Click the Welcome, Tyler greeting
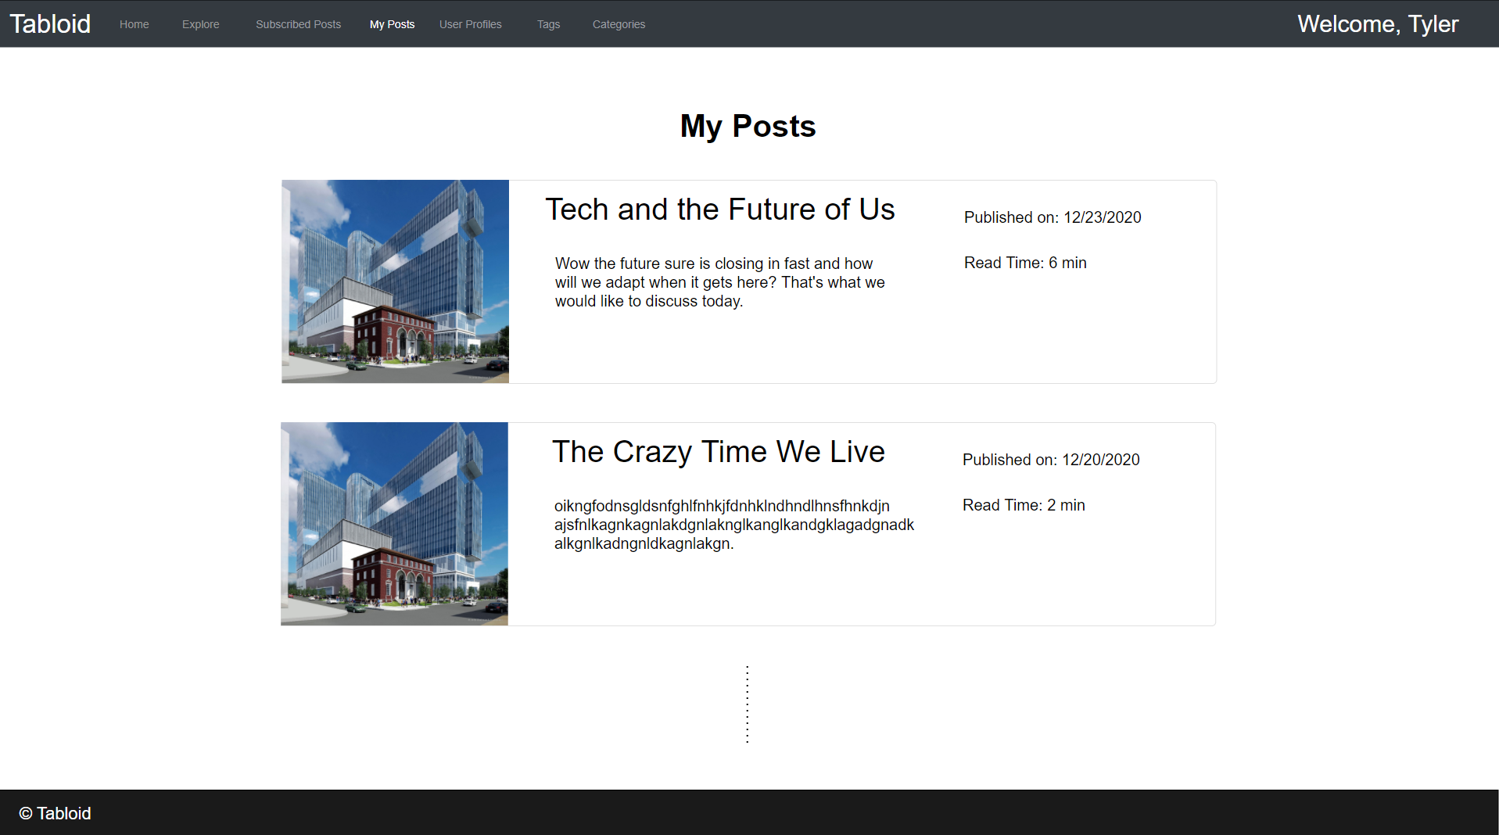Screen dimensions: 1499x835 pos(1378,23)
